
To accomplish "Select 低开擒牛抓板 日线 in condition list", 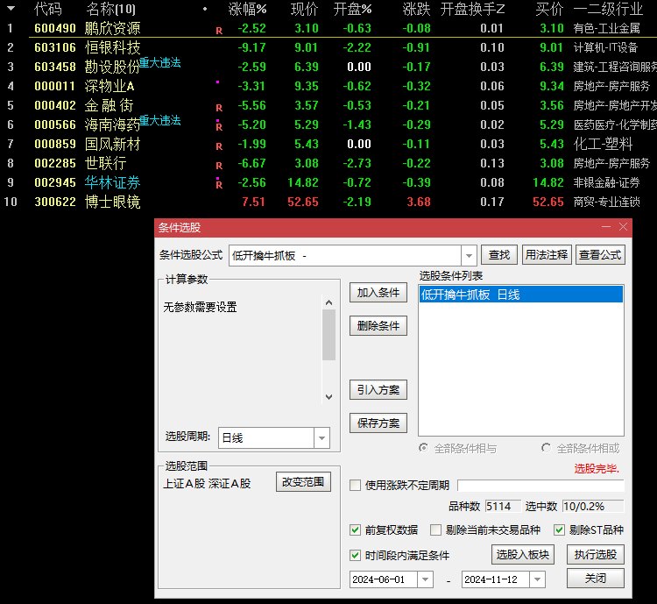I will tap(521, 295).
